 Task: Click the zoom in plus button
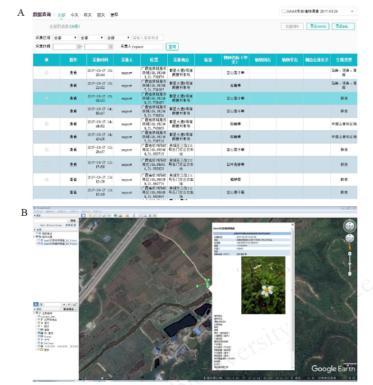[x=350, y=254]
